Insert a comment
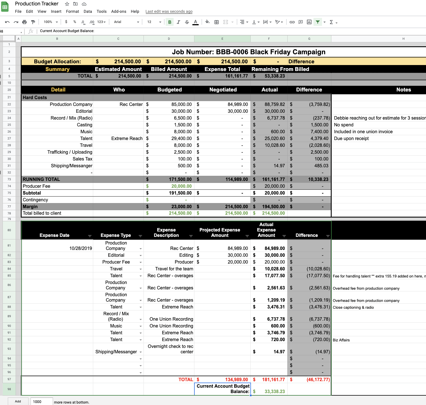This screenshot has height=405, width=426. pos(301,22)
